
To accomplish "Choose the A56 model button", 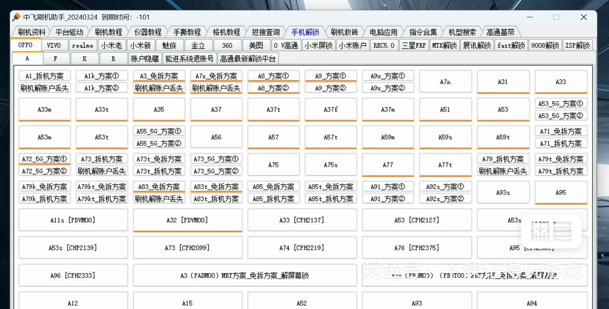I will click(x=216, y=137).
